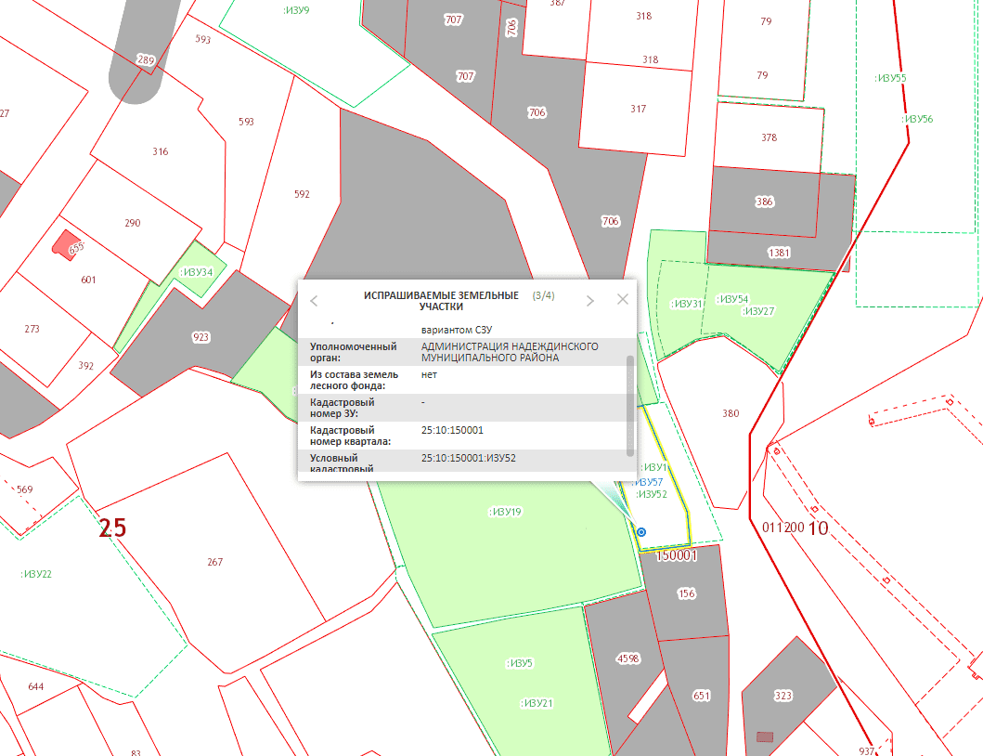
Task: Close the land plots info popup
Action: click(623, 299)
